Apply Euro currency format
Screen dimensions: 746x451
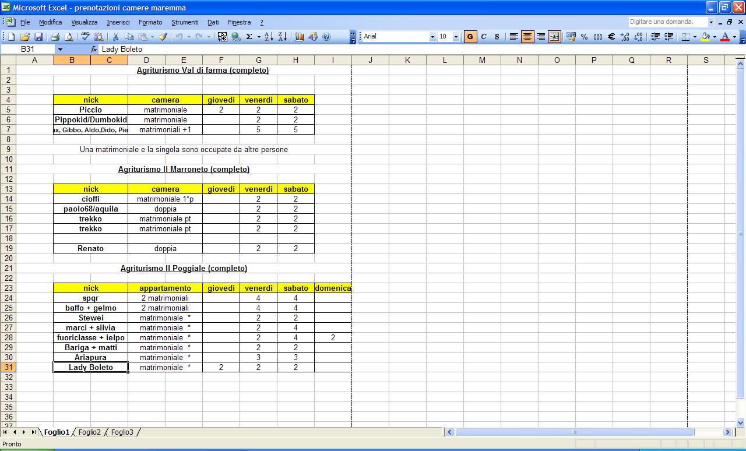click(611, 37)
